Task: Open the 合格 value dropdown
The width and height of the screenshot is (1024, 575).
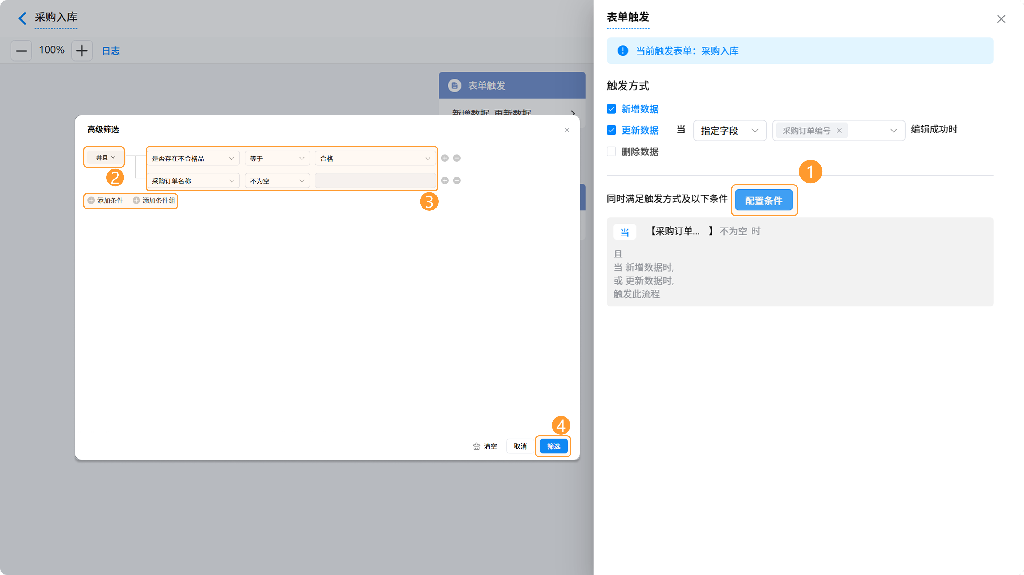Action: 375,159
